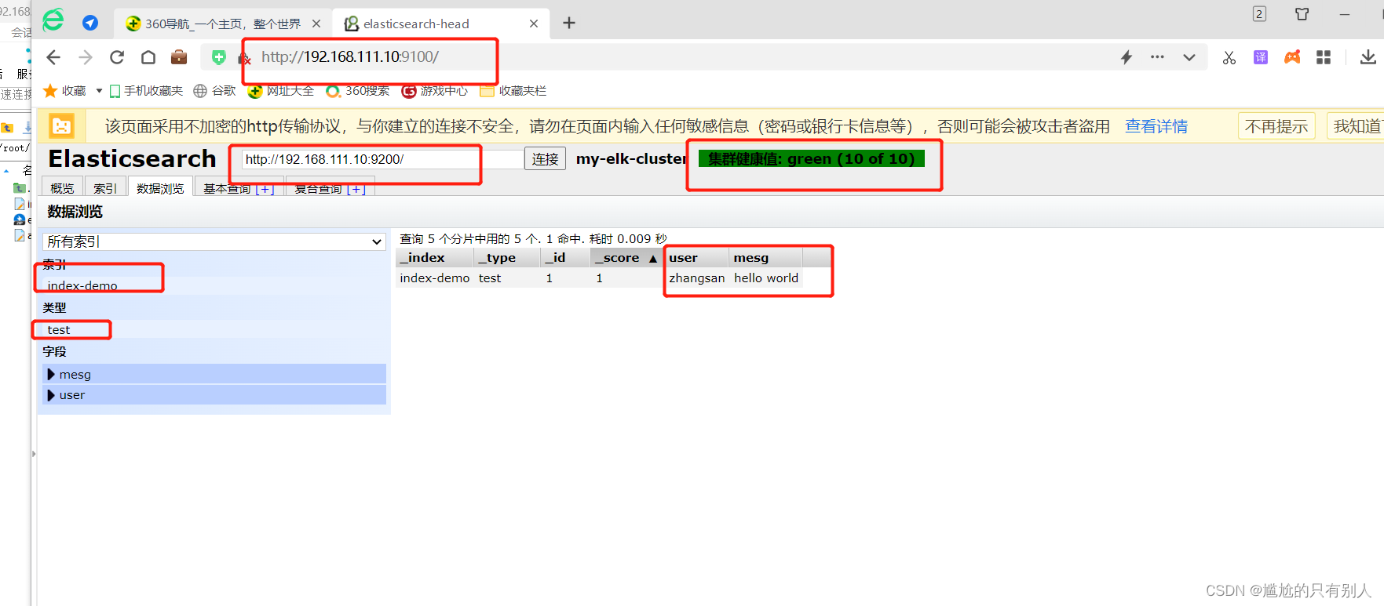Open the home page icon
This screenshot has width=1384, height=606.
point(148,57)
